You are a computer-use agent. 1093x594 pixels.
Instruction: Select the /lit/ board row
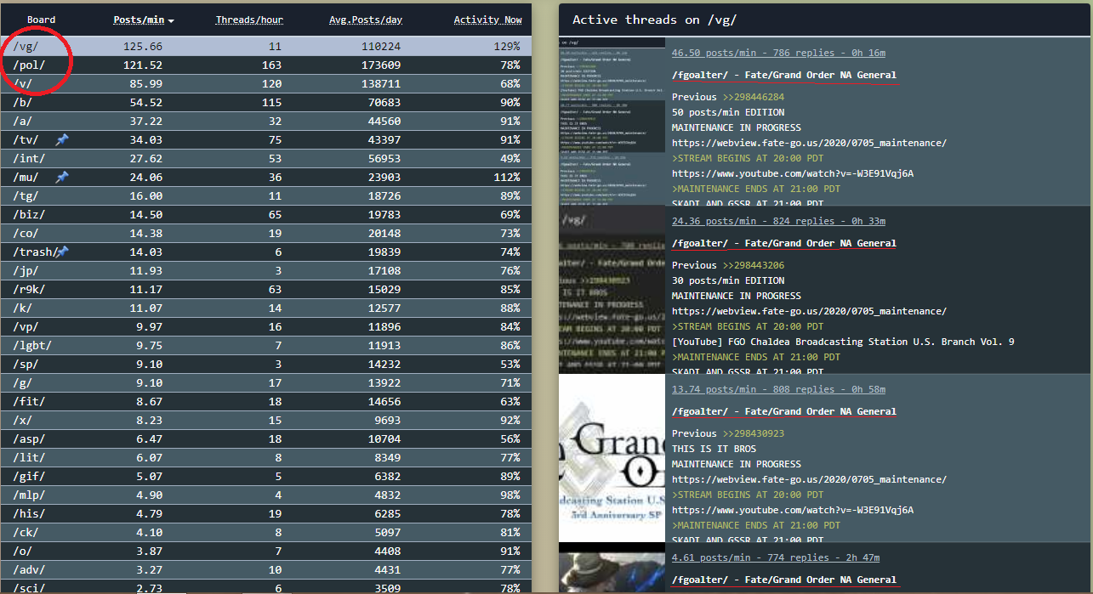click(267, 457)
